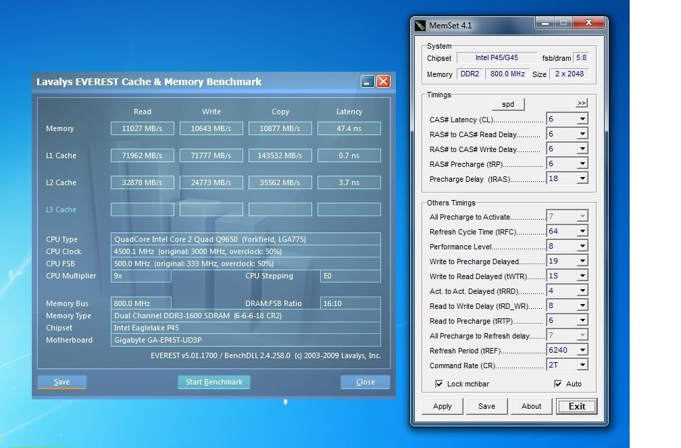Open RAS# to CAS# Read Delay dropdown

pyautogui.click(x=582, y=134)
